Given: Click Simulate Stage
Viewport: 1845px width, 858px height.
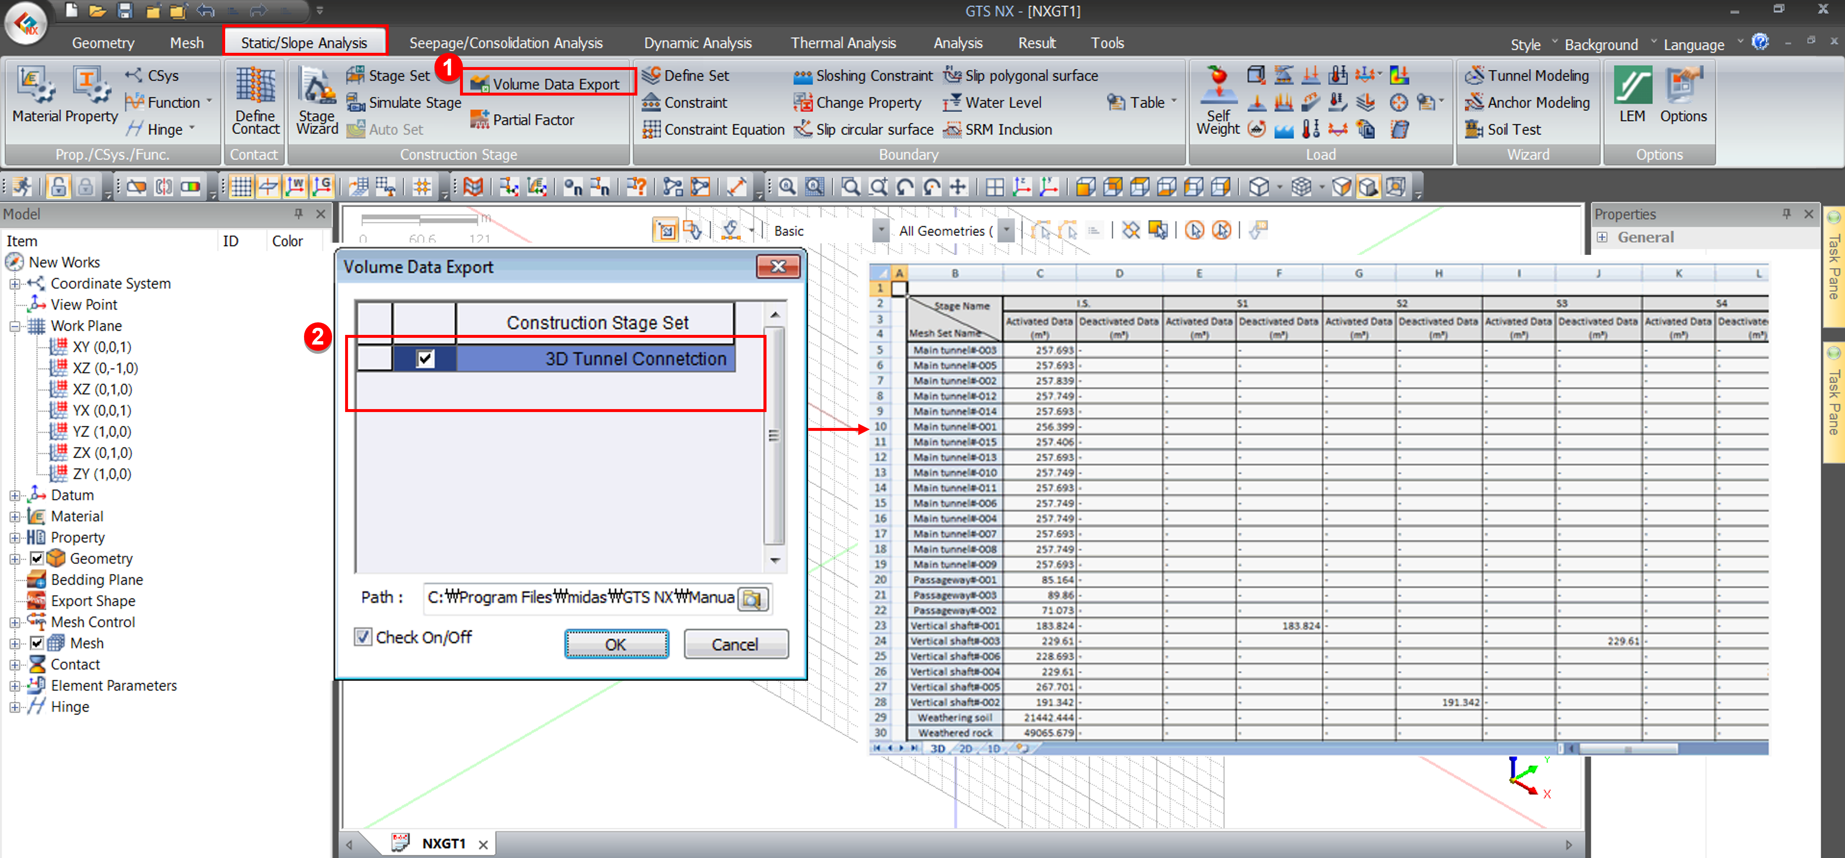Looking at the screenshot, I should click(403, 102).
